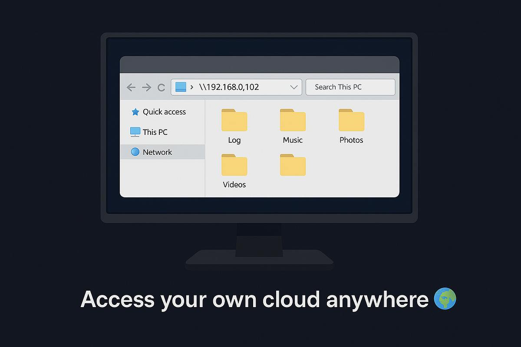Click the refresh icon beside the address bar
521x347 pixels.
161,88
